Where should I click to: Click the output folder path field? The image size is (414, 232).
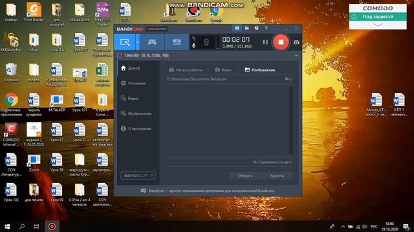(x=224, y=79)
